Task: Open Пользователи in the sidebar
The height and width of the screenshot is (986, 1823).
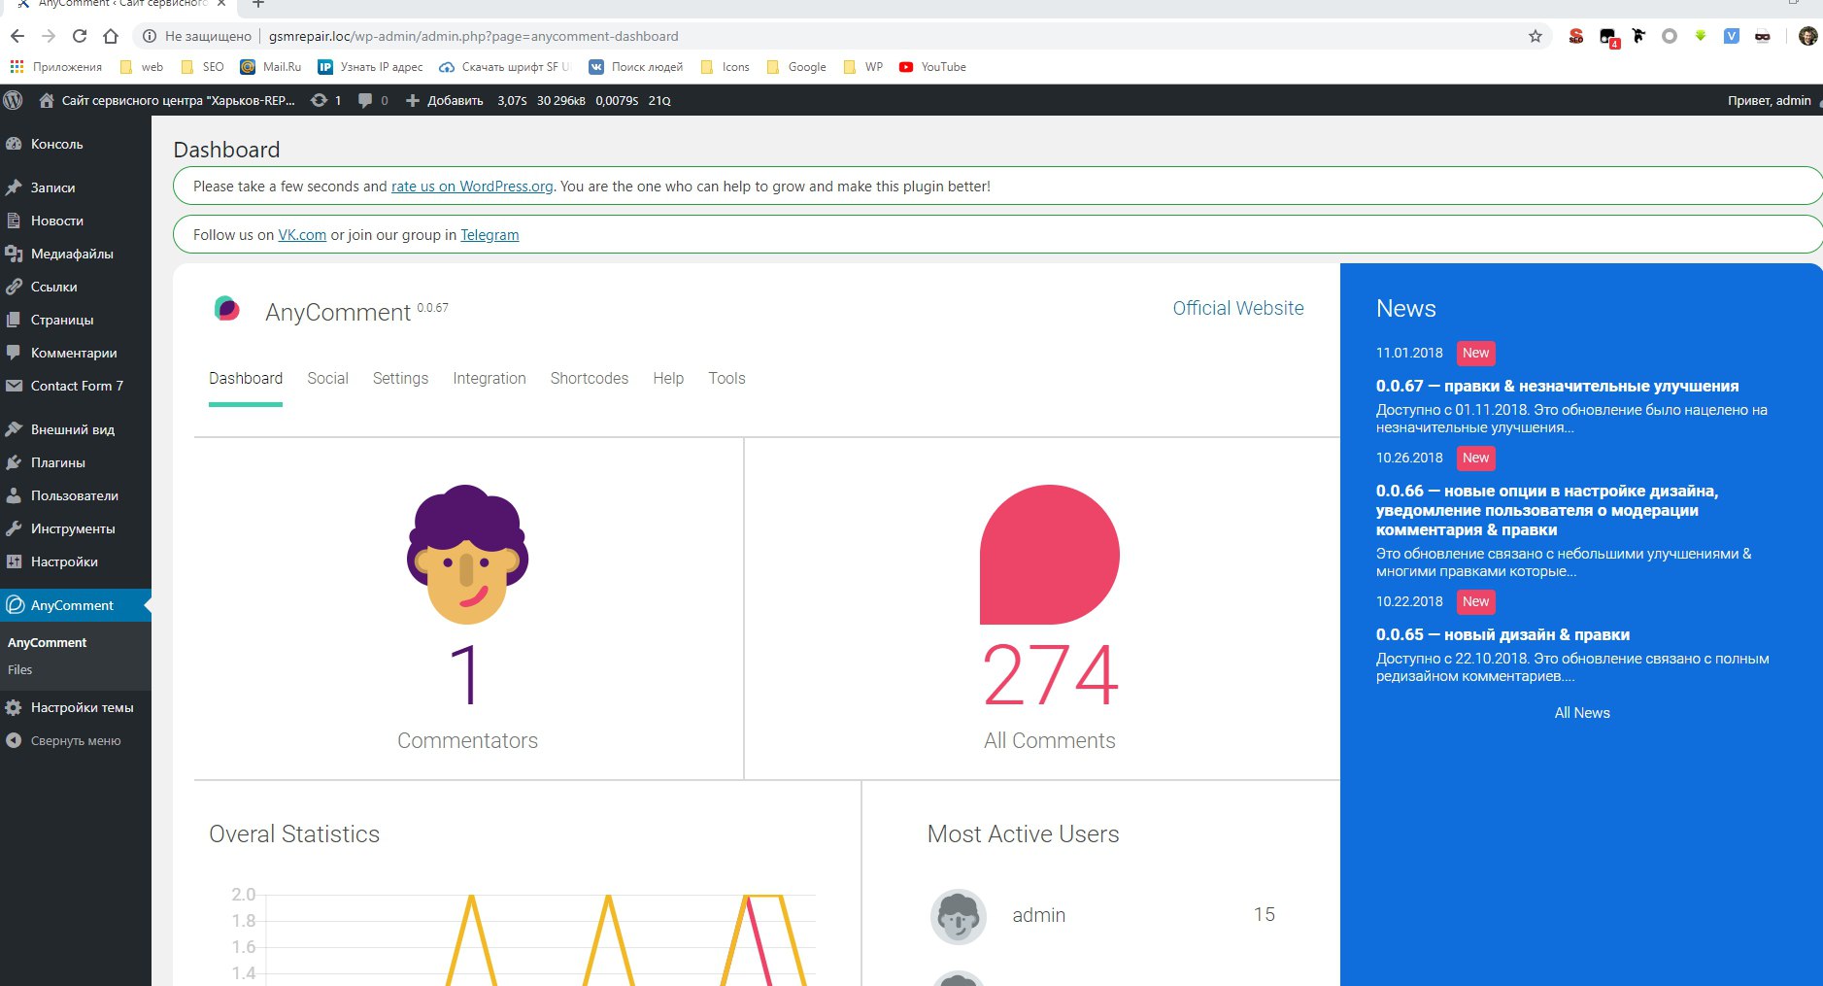Action: click(x=76, y=495)
